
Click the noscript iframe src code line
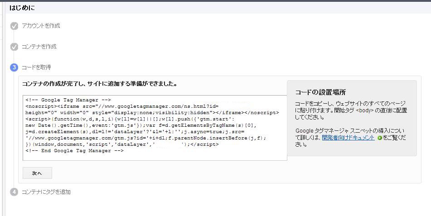click(x=122, y=106)
